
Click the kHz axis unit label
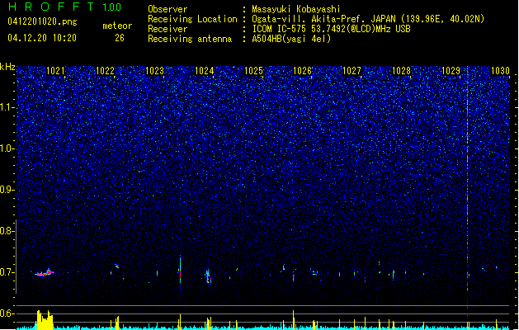pyautogui.click(x=7, y=67)
